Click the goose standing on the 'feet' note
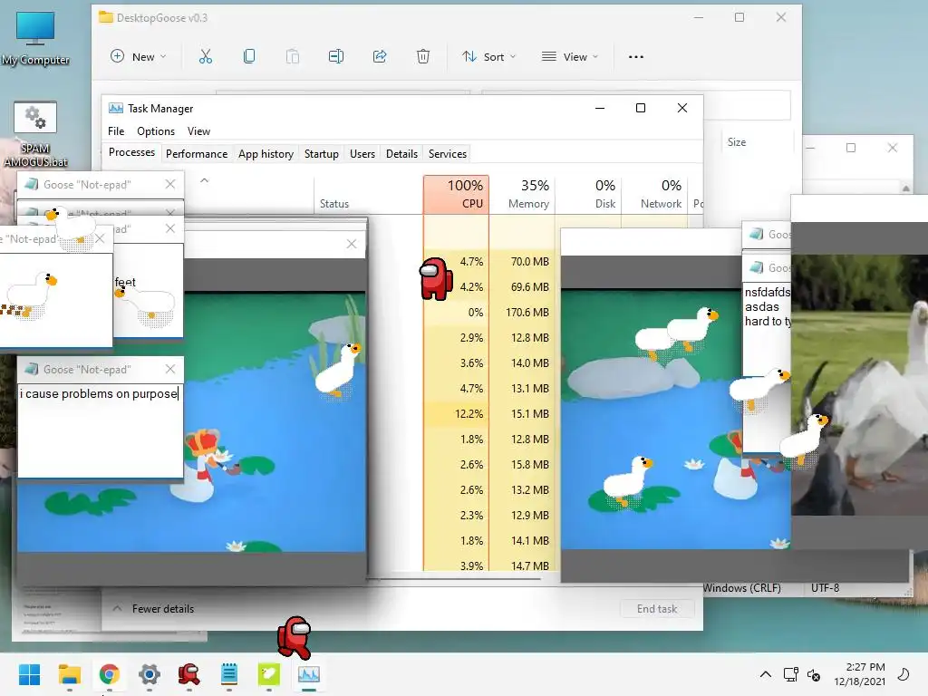This screenshot has height=696, width=928. [145, 304]
